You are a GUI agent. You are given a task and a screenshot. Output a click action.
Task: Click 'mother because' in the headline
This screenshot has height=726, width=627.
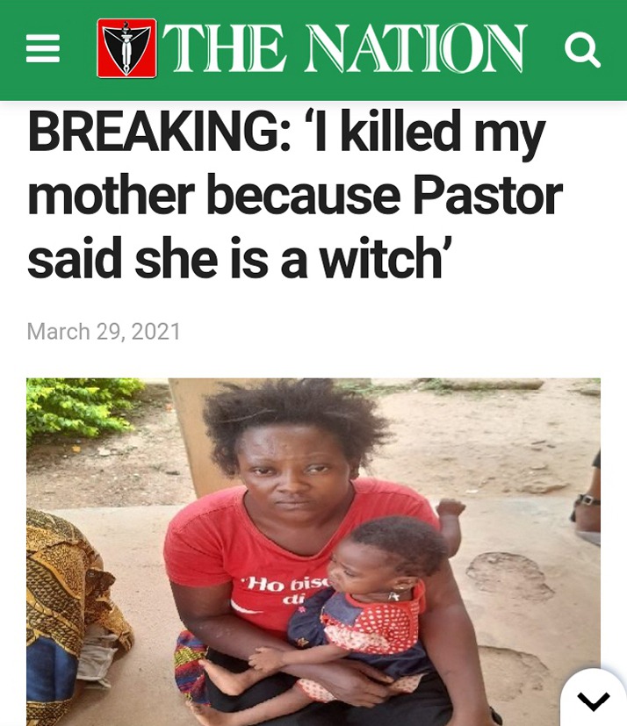(x=213, y=195)
